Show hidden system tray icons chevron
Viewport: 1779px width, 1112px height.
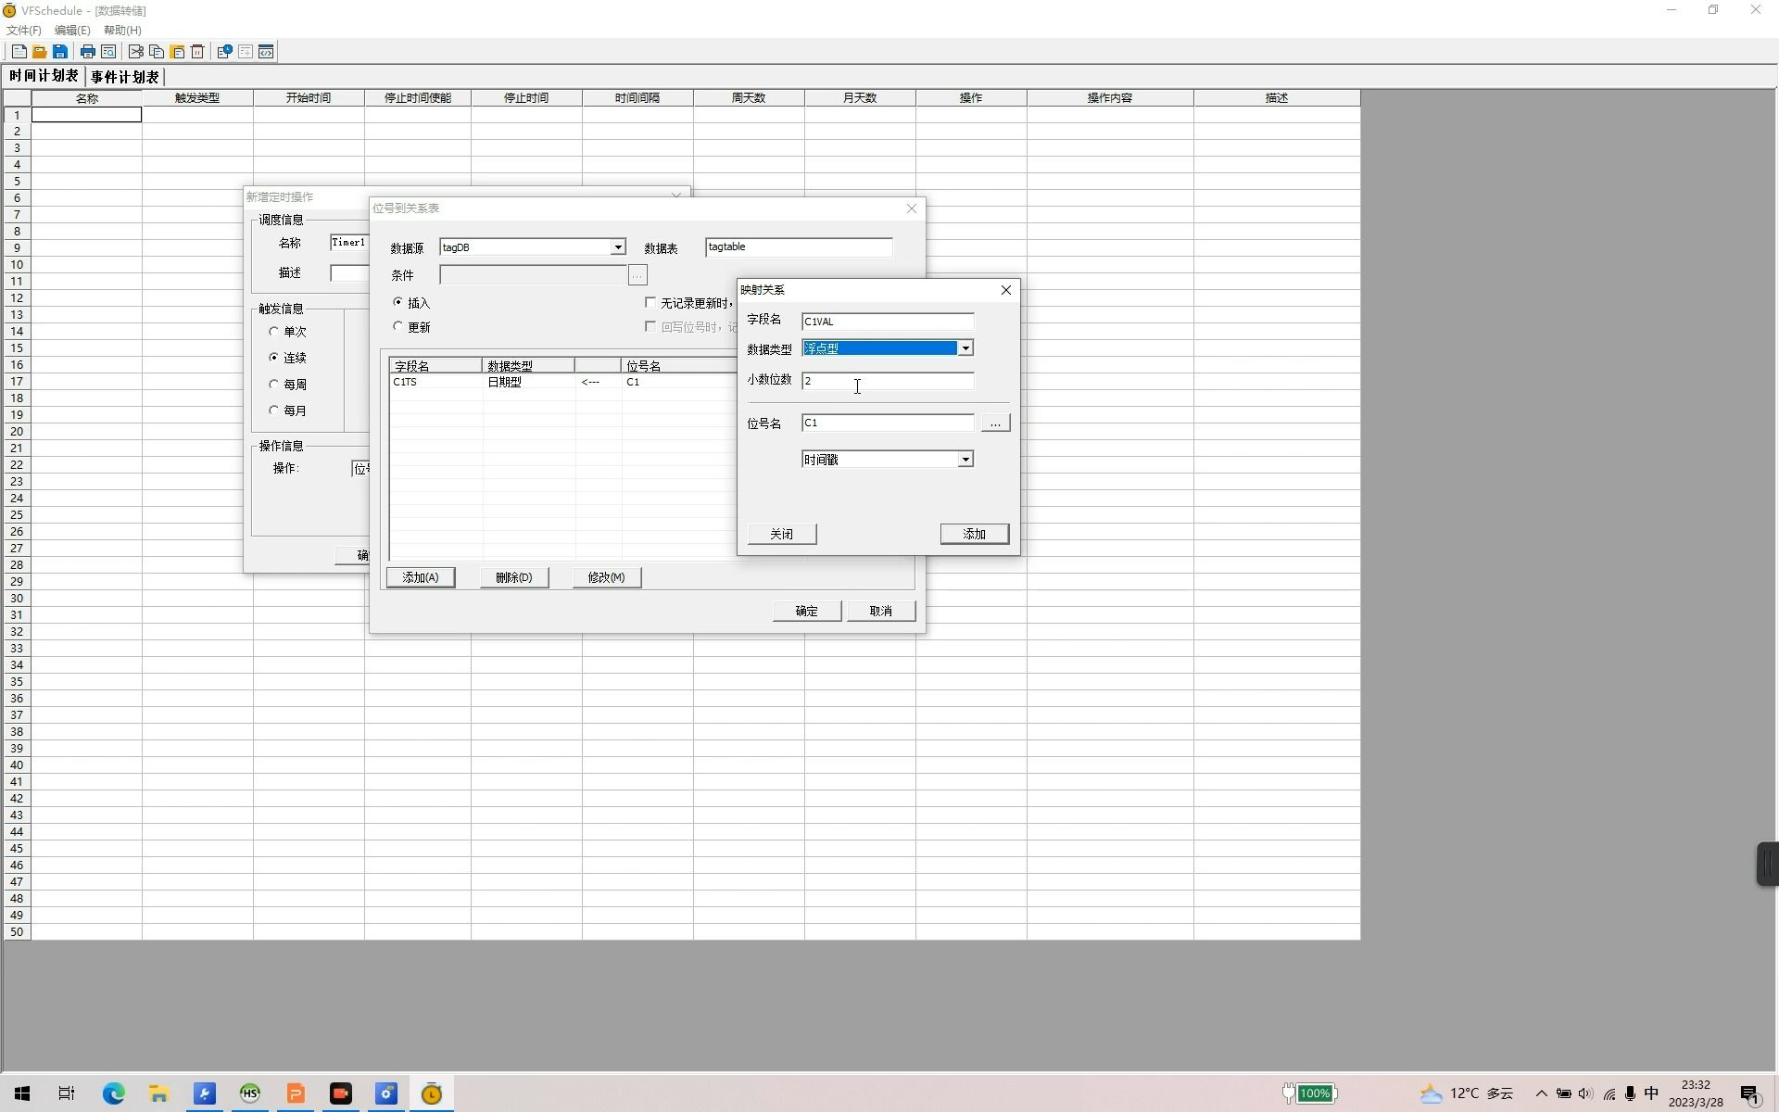1542,1093
